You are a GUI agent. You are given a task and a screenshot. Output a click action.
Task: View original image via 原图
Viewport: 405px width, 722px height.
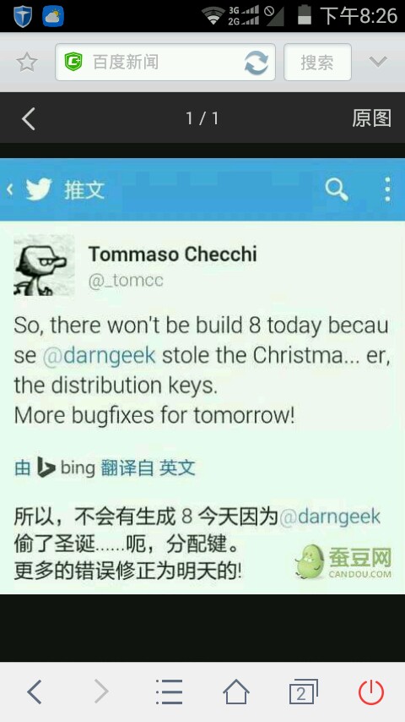click(371, 118)
